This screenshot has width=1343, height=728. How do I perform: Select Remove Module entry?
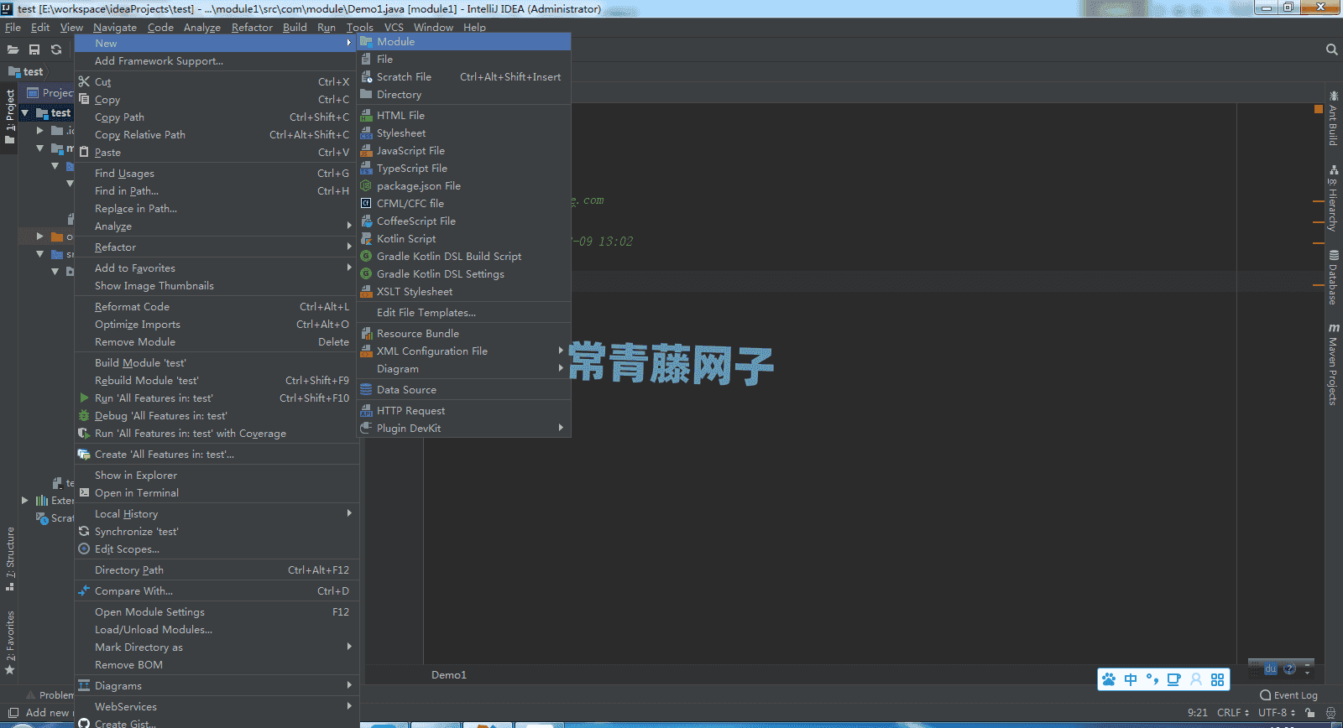pos(217,341)
